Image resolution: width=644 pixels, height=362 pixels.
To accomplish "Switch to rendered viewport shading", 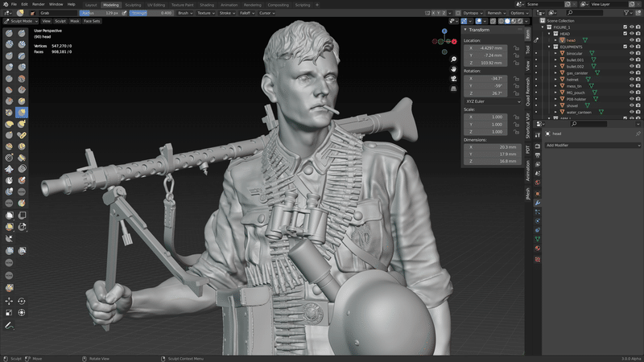I will click(x=520, y=21).
